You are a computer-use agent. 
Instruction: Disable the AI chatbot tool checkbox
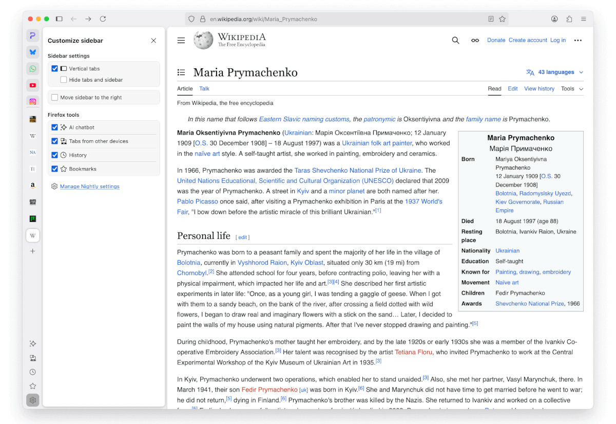(55, 127)
